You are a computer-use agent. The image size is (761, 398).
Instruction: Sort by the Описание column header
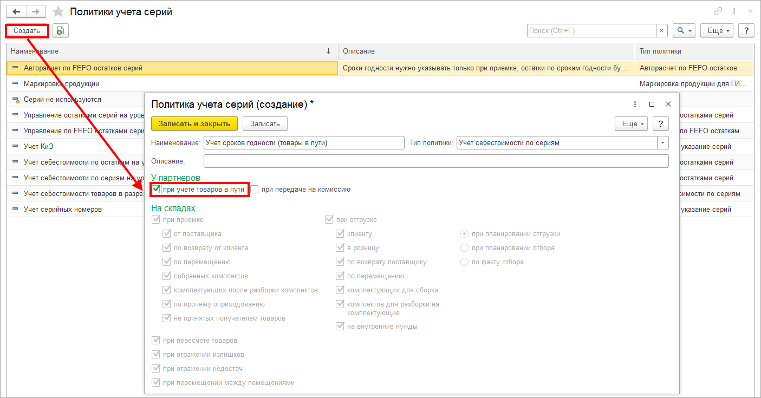[486, 51]
